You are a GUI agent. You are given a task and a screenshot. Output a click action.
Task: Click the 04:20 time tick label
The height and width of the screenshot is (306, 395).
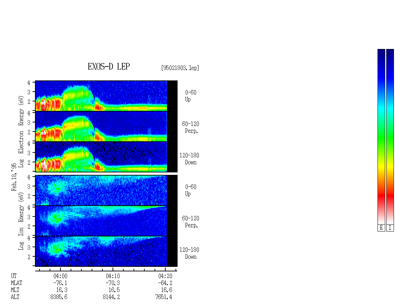pyautogui.click(x=165, y=276)
